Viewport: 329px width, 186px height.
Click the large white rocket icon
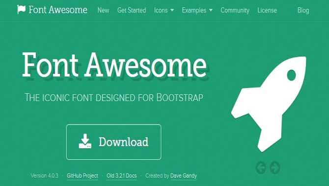[269, 104]
